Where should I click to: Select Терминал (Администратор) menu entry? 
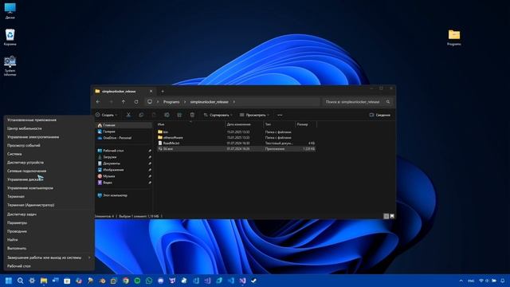pyautogui.click(x=49, y=205)
